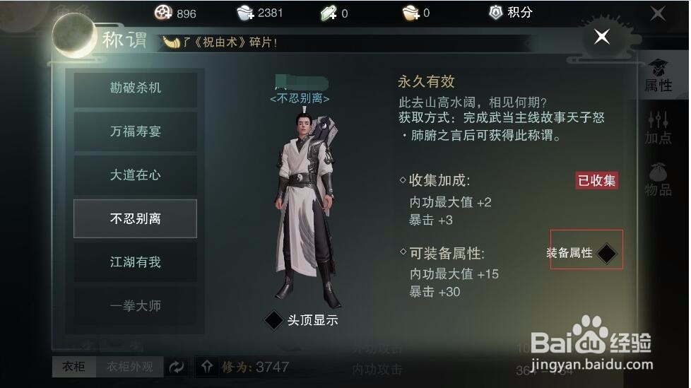Select the 万福寿宴 title

[x=135, y=131]
